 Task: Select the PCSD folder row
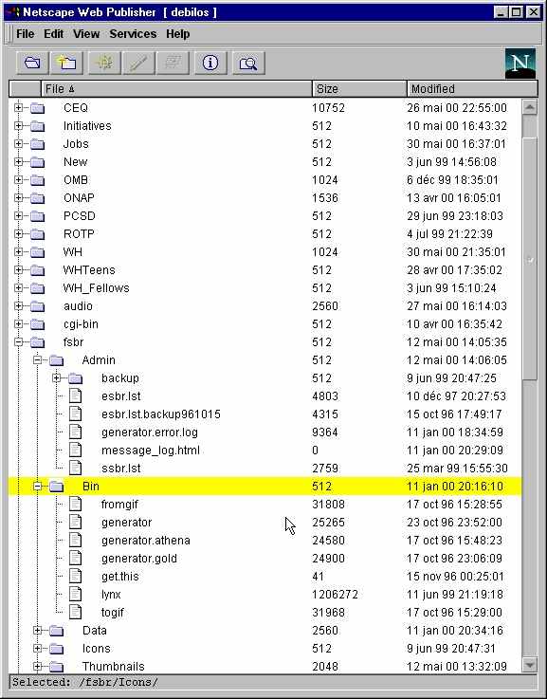pyautogui.click(x=264, y=216)
